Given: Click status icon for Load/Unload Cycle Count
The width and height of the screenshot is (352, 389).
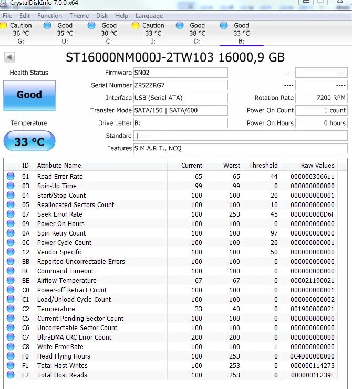Looking at the screenshot, I should [11, 299].
